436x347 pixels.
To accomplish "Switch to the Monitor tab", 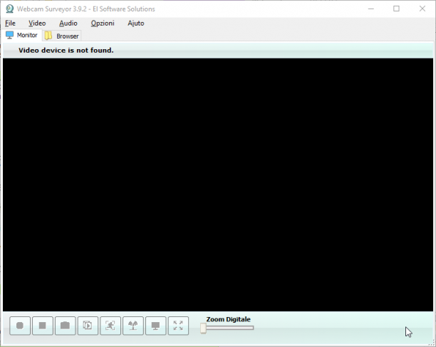I will [x=21, y=36].
